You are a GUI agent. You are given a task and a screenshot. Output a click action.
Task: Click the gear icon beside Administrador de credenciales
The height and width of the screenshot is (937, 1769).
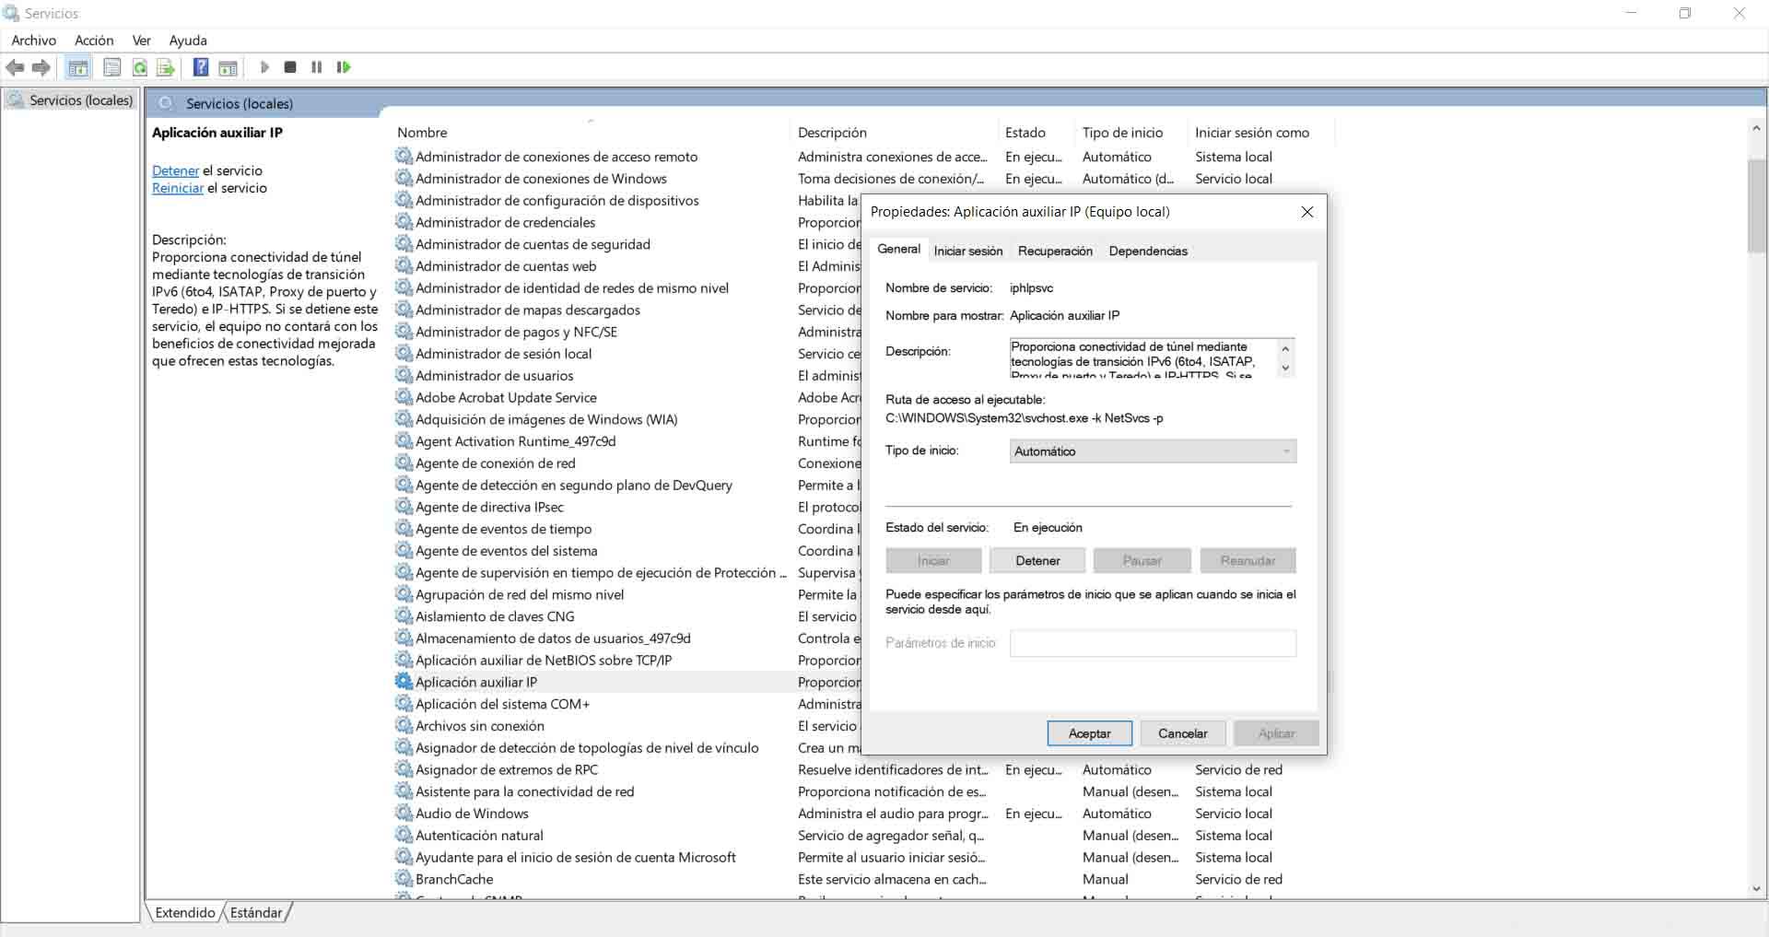404,222
